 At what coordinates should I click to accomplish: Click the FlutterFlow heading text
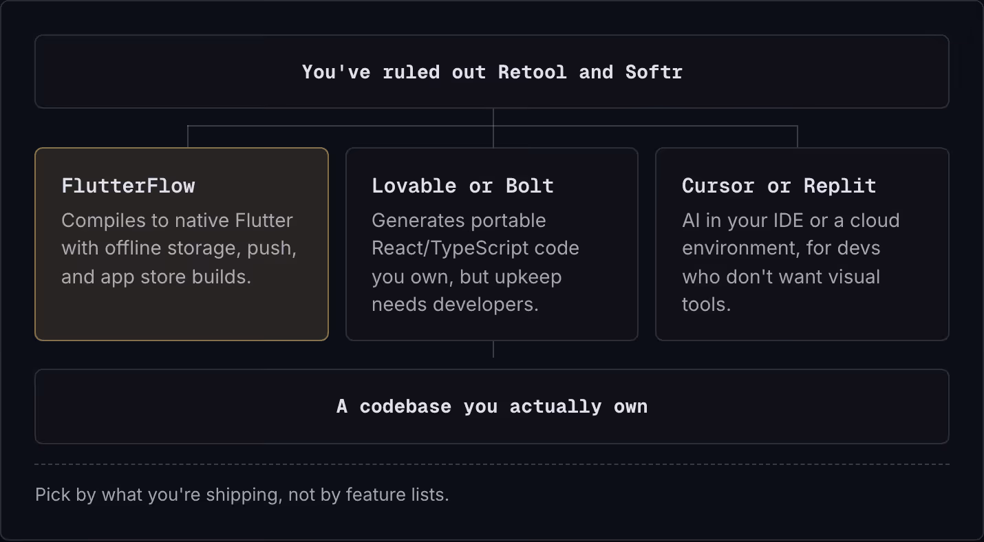tap(128, 186)
